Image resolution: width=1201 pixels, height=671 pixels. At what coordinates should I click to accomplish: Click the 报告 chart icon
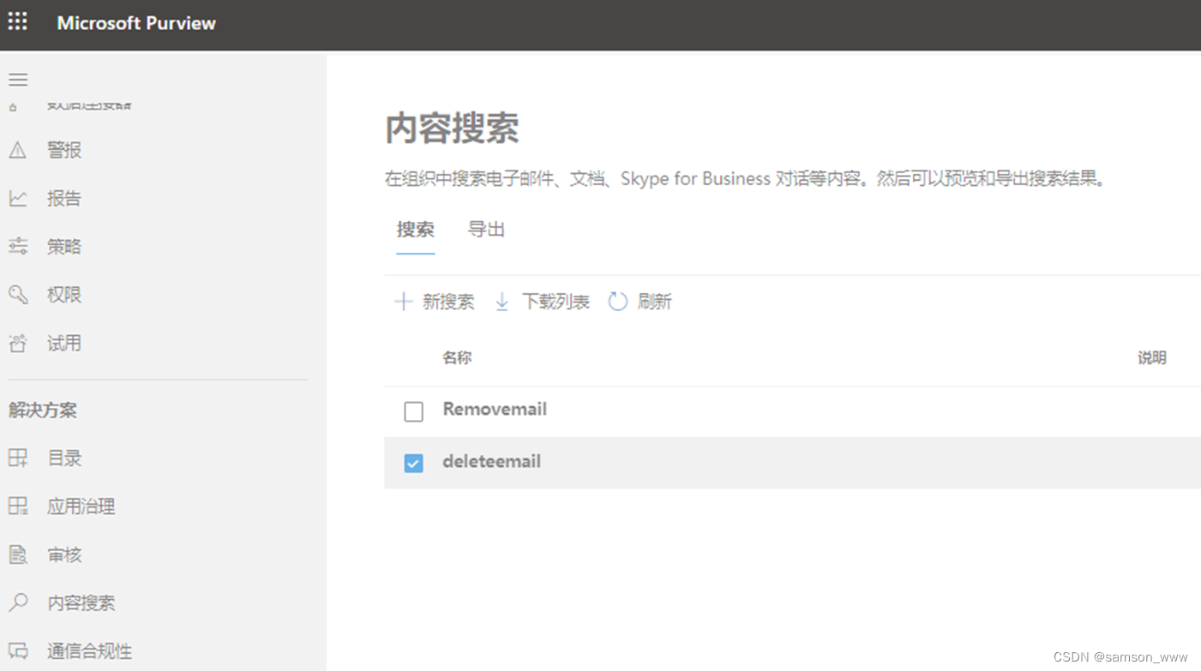[x=18, y=199]
